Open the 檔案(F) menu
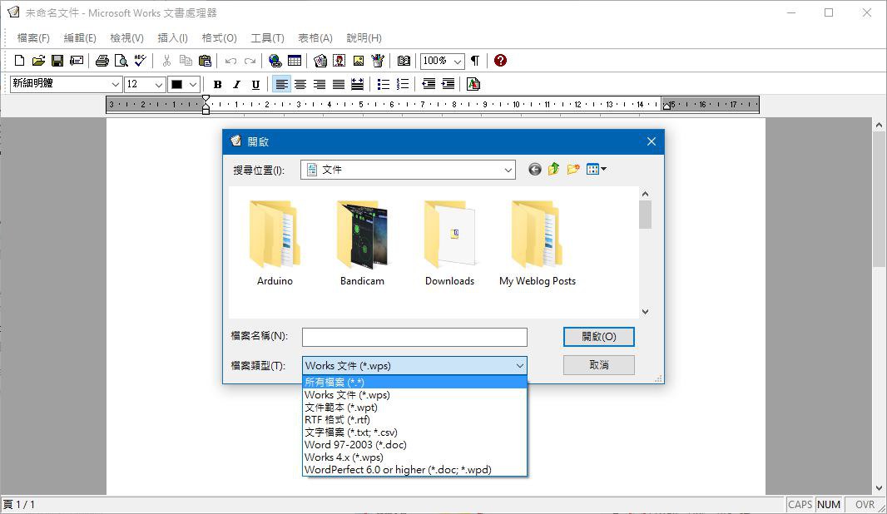887x514 pixels. (33, 38)
